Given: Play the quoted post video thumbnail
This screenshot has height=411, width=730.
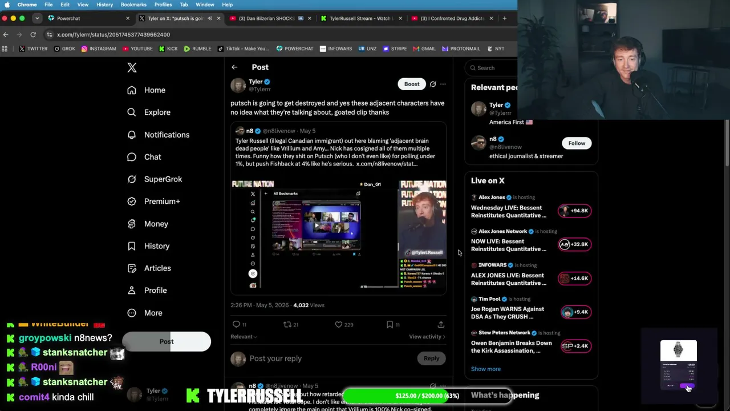Looking at the screenshot, I should point(316,225).
